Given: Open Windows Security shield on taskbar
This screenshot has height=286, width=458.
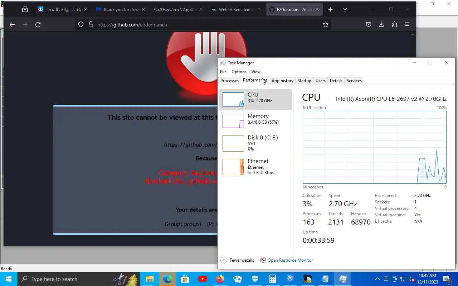Looking at the screenshot, I should point(255,279).
